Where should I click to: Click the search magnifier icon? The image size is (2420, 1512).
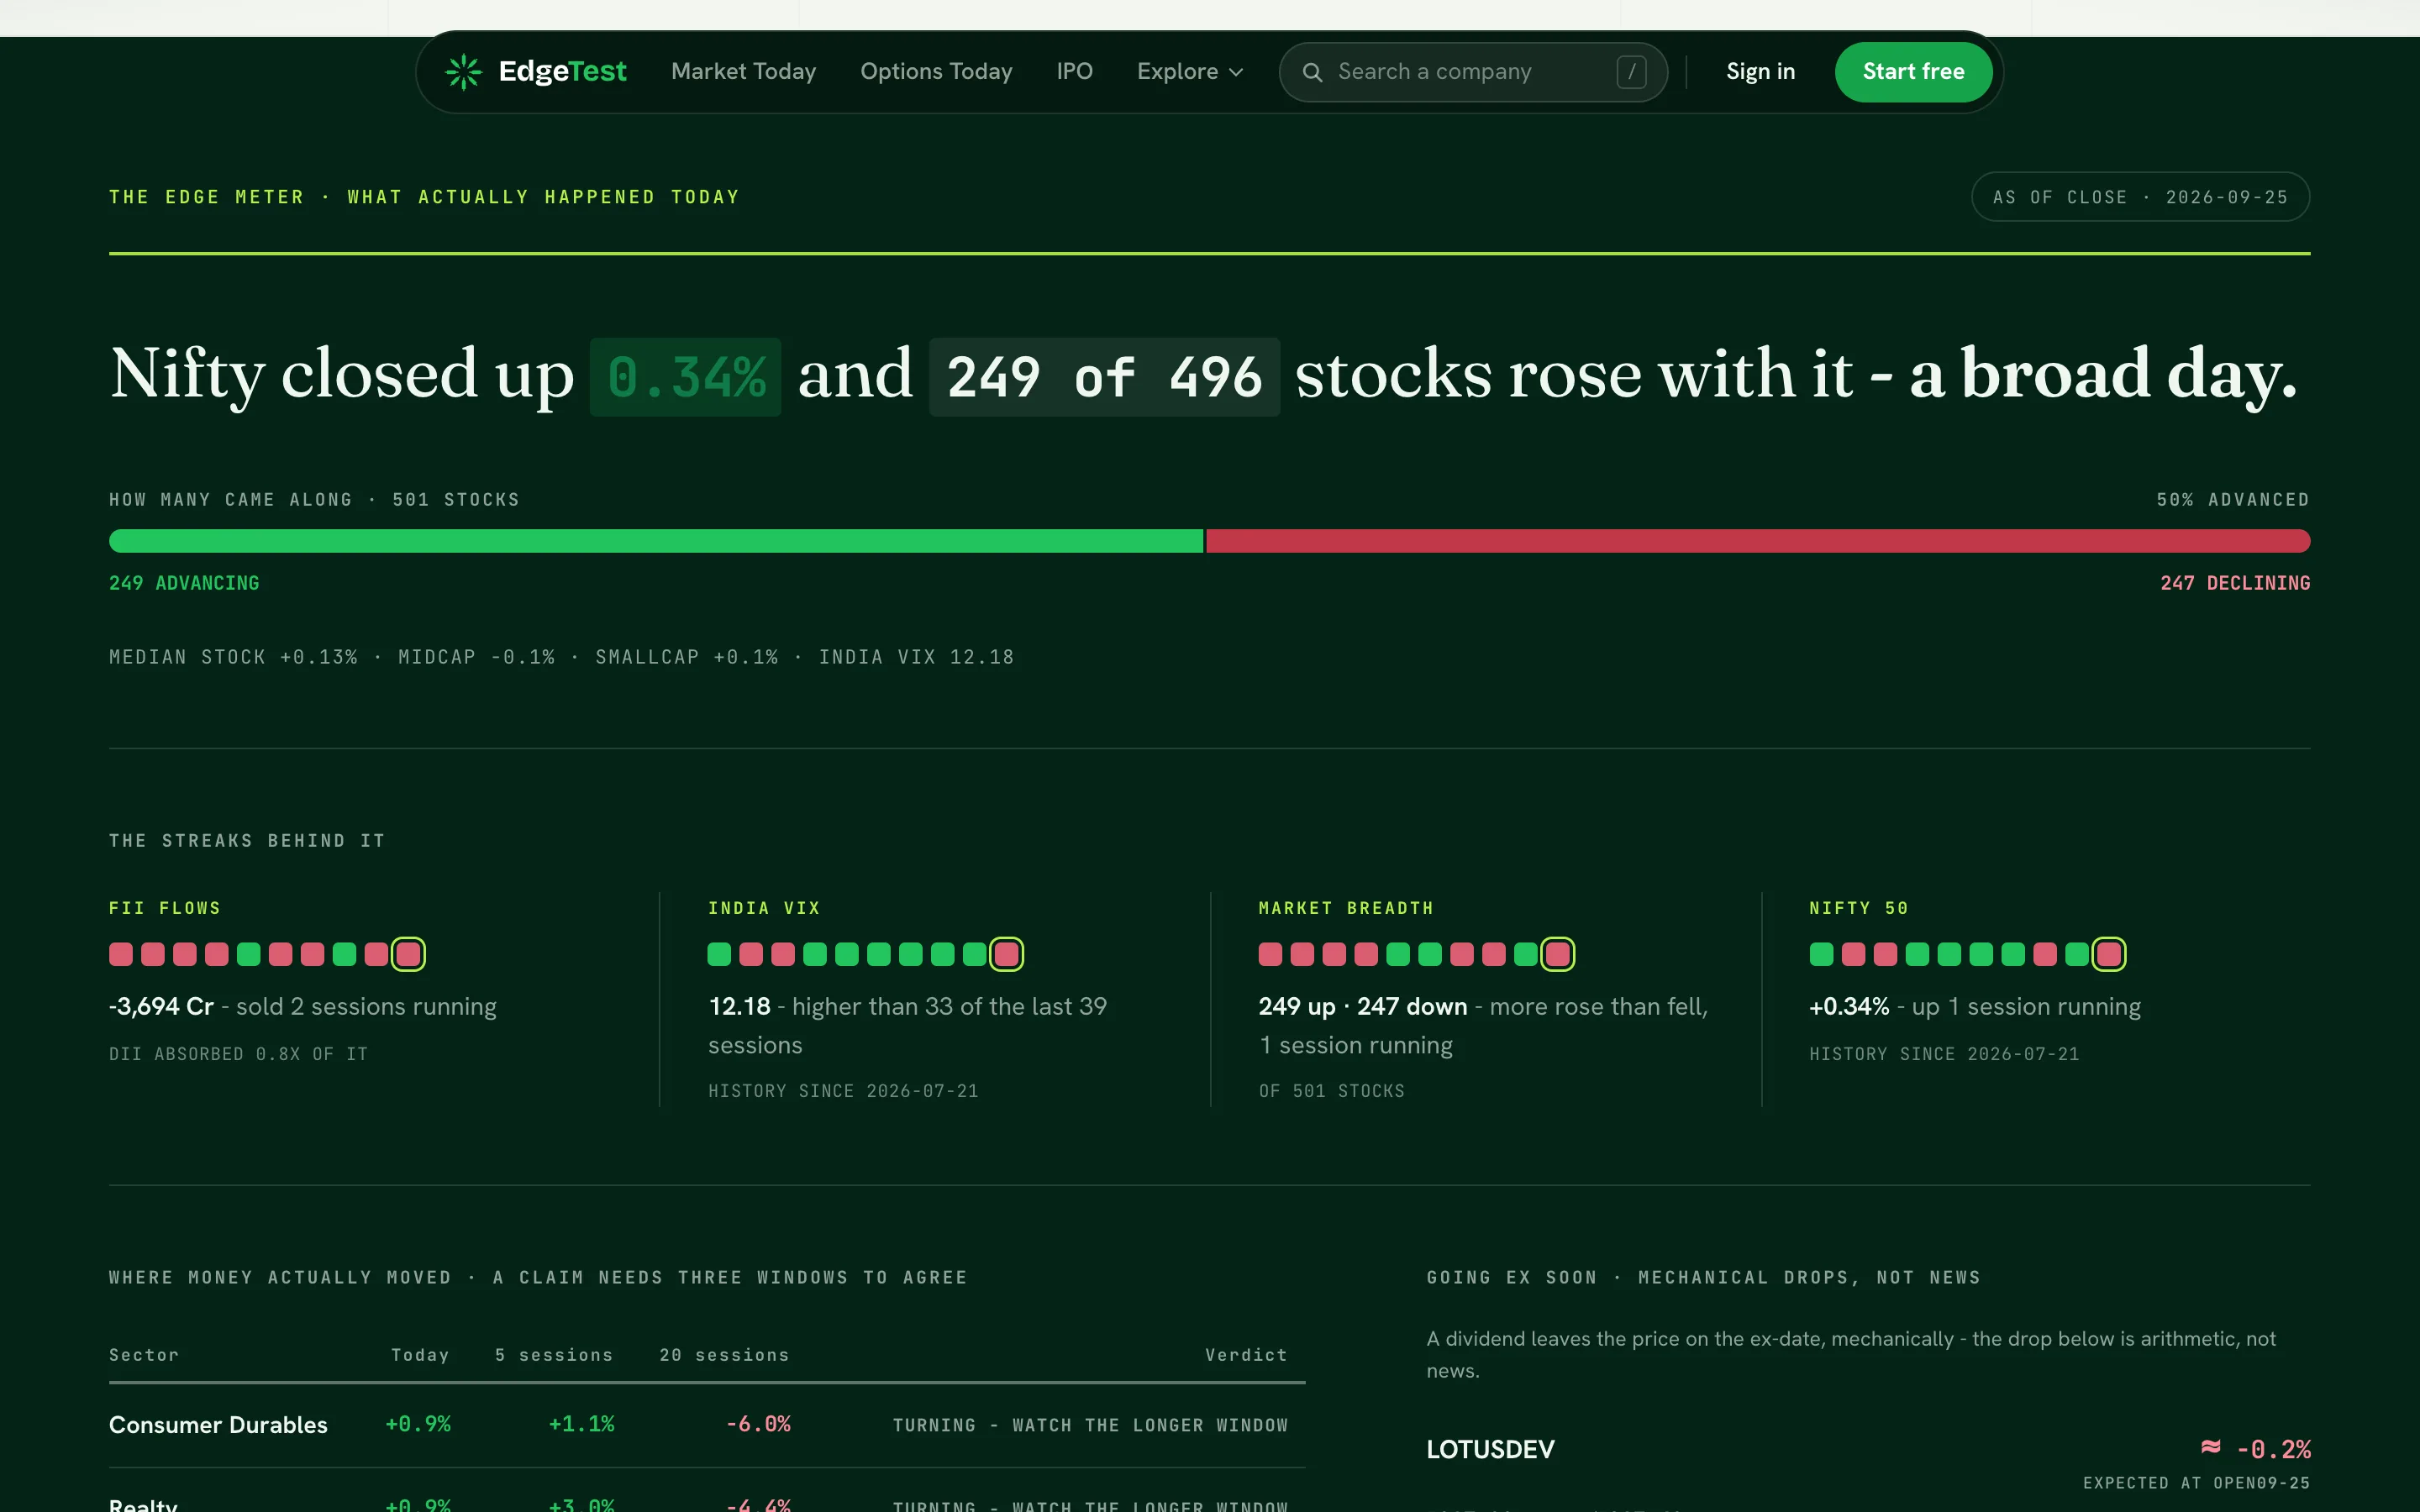click(1312, 72)
